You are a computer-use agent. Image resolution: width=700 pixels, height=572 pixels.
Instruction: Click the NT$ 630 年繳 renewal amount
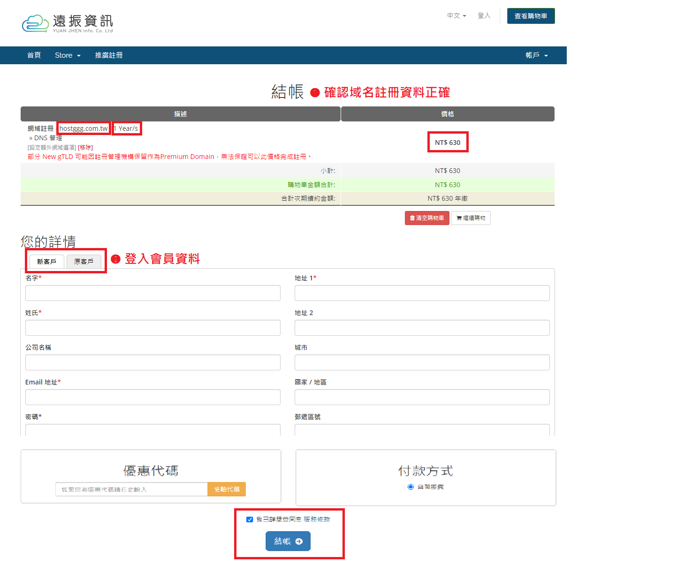pyautogui.click(x=448, y=198)
